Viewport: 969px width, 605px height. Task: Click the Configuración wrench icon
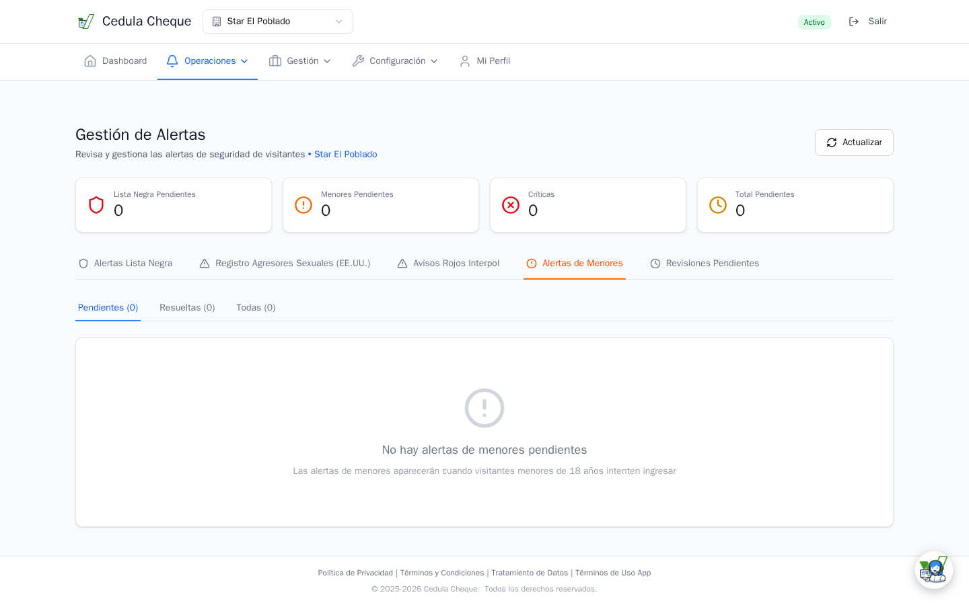click(358, 61)
